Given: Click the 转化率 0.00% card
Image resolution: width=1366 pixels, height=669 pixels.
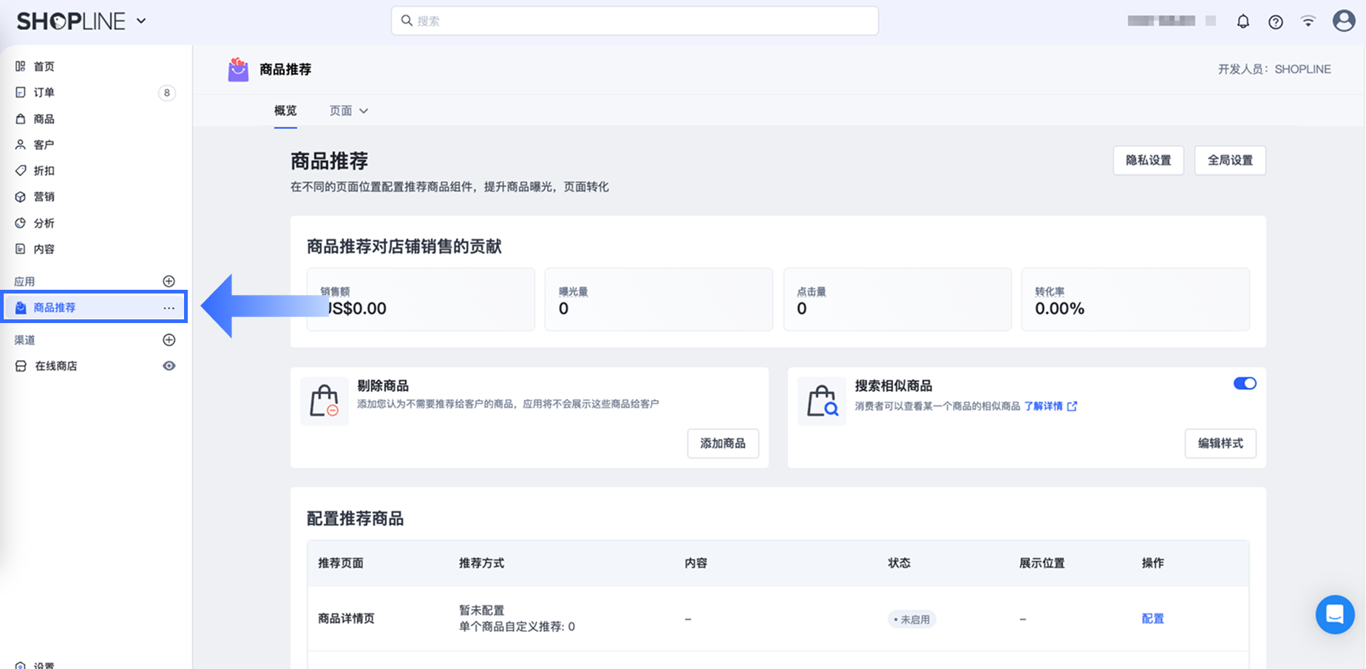Looking at the screenshot, I should coord(1135,299).
